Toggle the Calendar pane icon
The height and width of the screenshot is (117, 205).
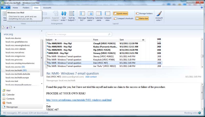[99, 14]
